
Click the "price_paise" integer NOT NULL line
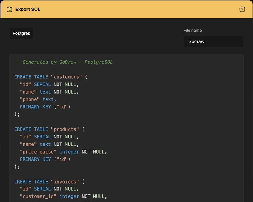point(63,152)
